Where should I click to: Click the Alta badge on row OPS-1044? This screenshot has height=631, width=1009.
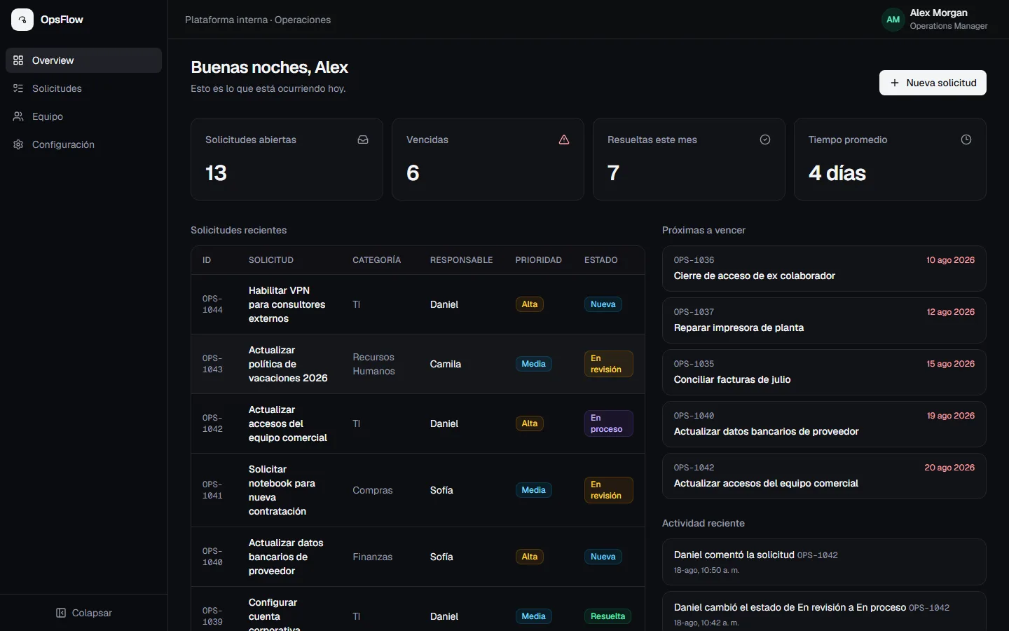tap(530, 304)
